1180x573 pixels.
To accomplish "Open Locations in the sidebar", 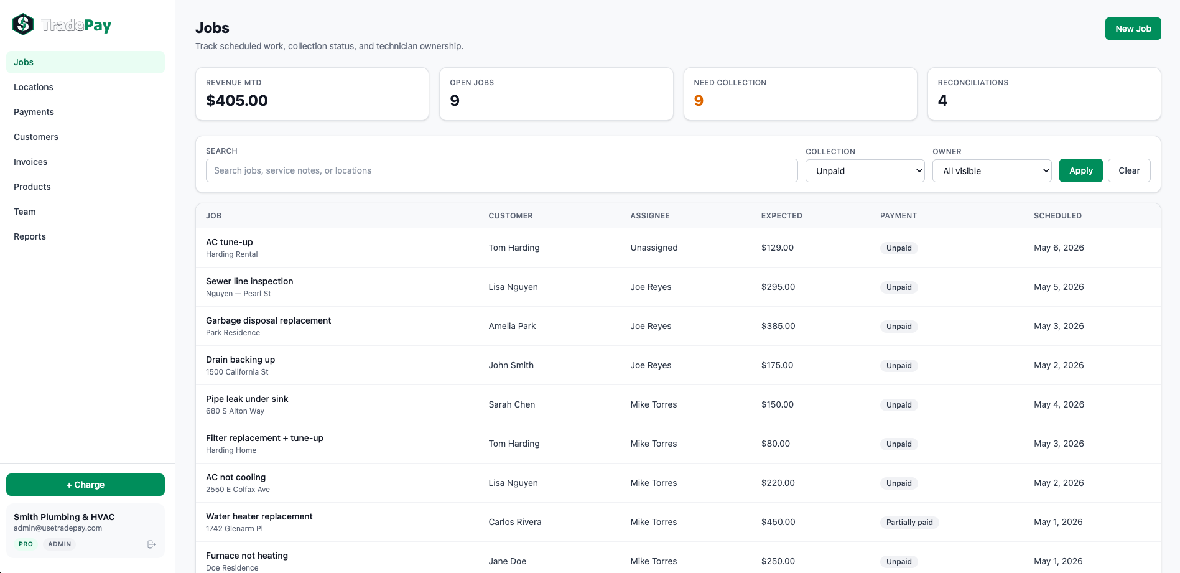I will (x=85, y=87).
